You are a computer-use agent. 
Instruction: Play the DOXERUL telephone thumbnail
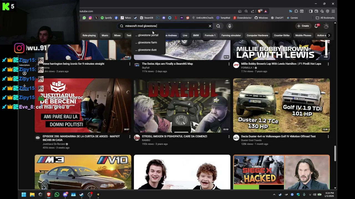(182, 106)
